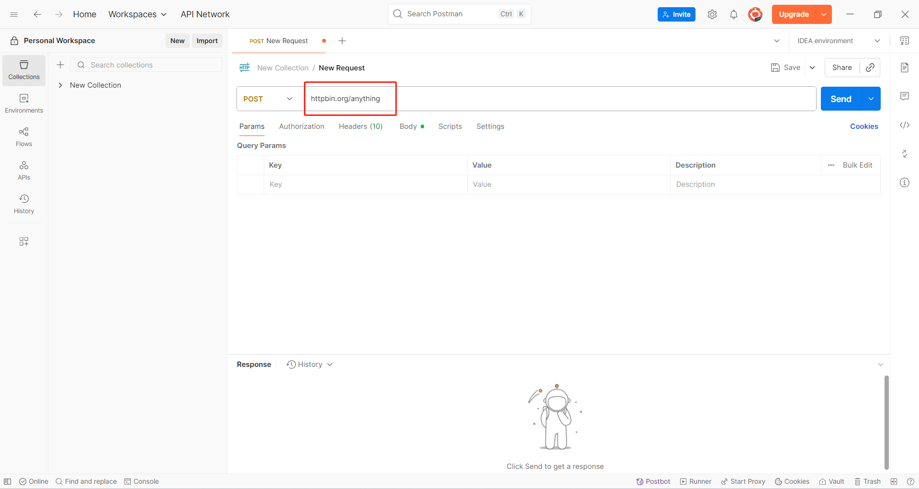Open the Environments panel in the sidebar
919x489 pixels.
23,103
